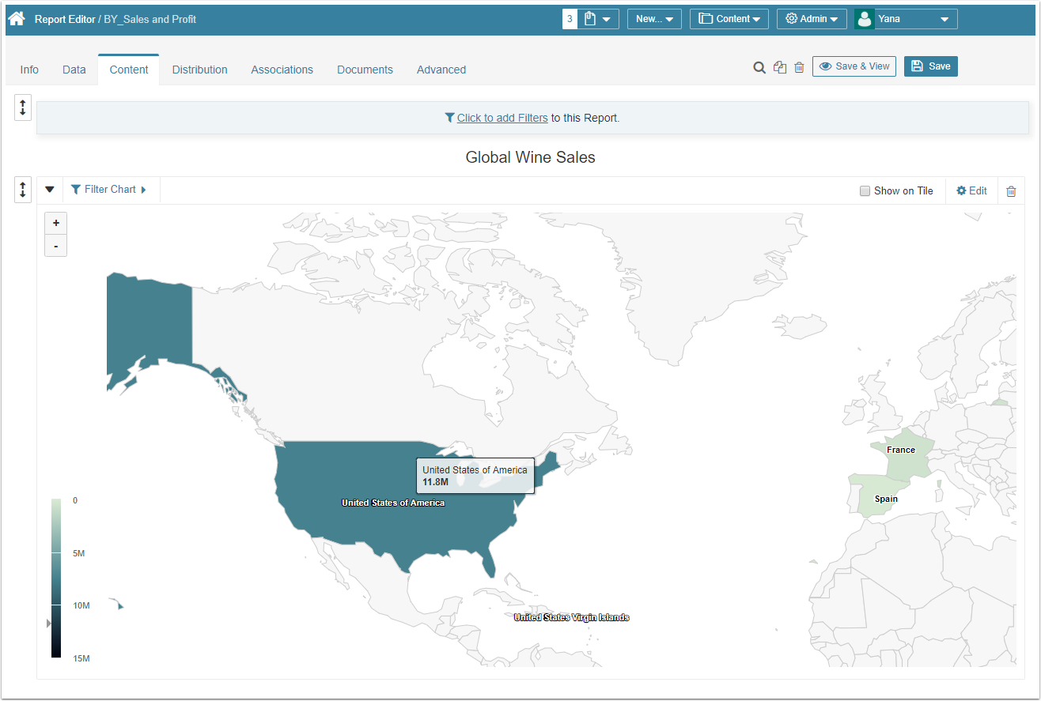1041x701 pixels.
Task: Click resize arrows beside the filter bar
Action: (x=23, y=107)
